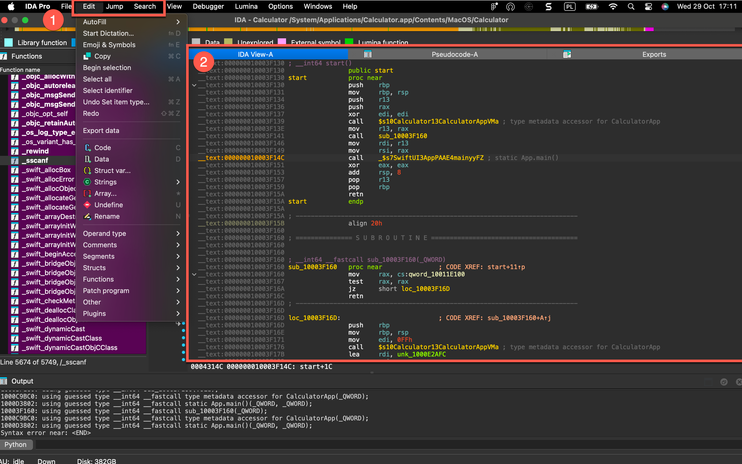Collapse the start procedure fold arrow
Screen dimensions: 742x464
coord(194,85)
